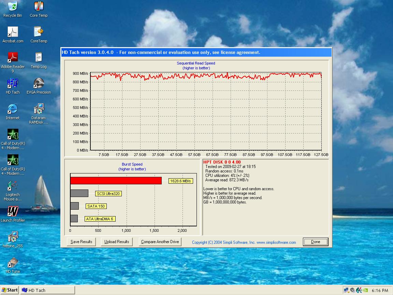
Task: Select the Dataram RAMDisk installer icon
Action: coord(39,113)
